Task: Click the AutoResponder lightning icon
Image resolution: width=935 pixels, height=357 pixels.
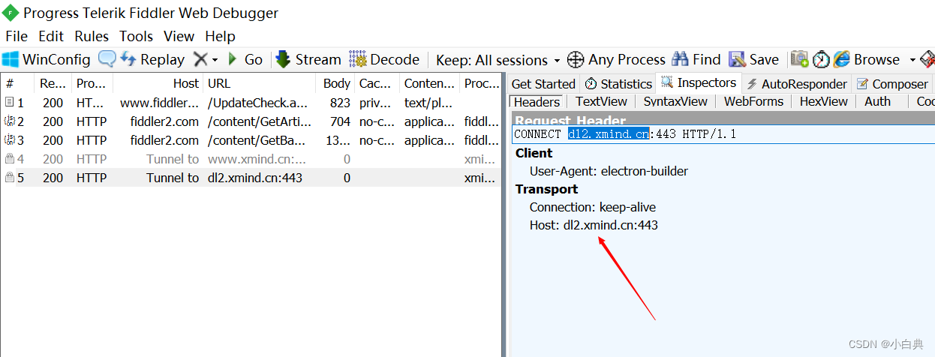Action: 752,84
